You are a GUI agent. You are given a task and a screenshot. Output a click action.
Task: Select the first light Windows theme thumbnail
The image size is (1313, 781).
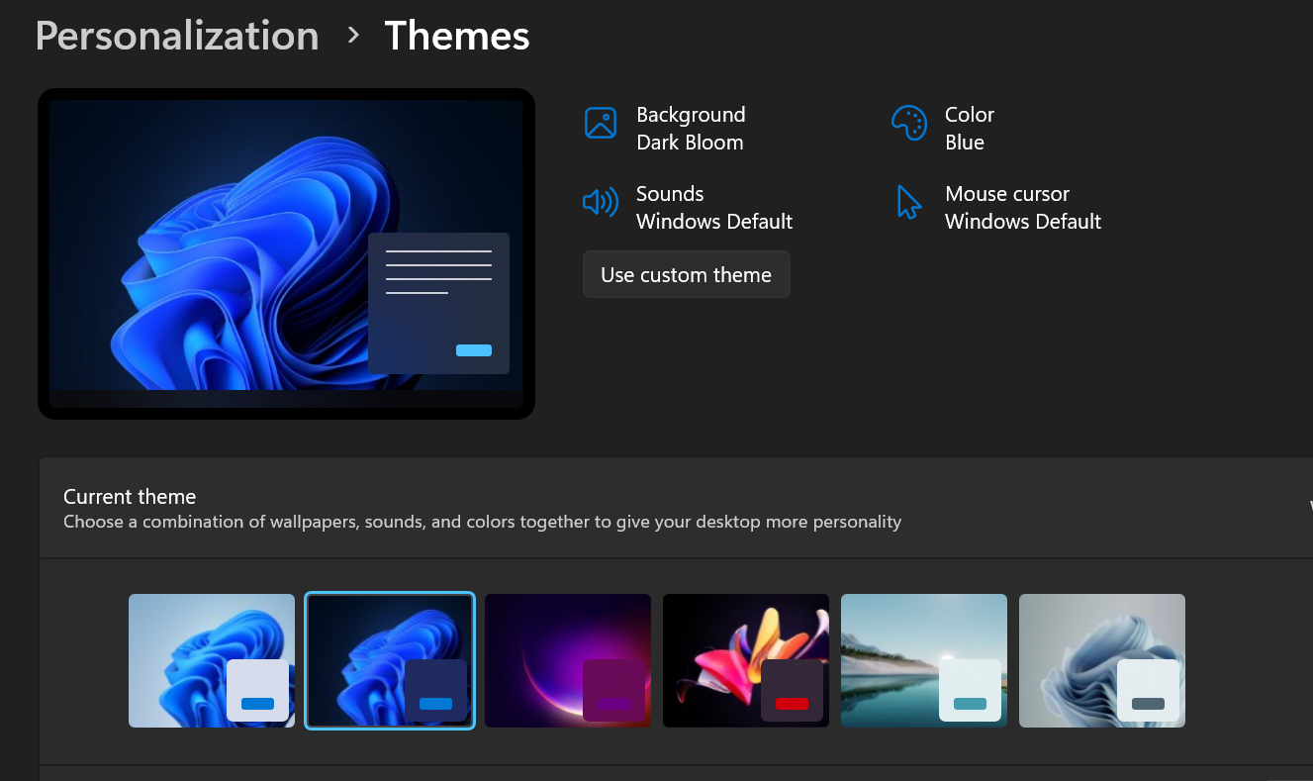coord(211,660)
